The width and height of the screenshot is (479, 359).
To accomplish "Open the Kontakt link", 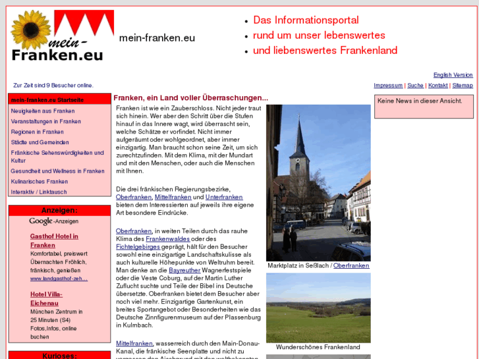I will coord(437,85).
